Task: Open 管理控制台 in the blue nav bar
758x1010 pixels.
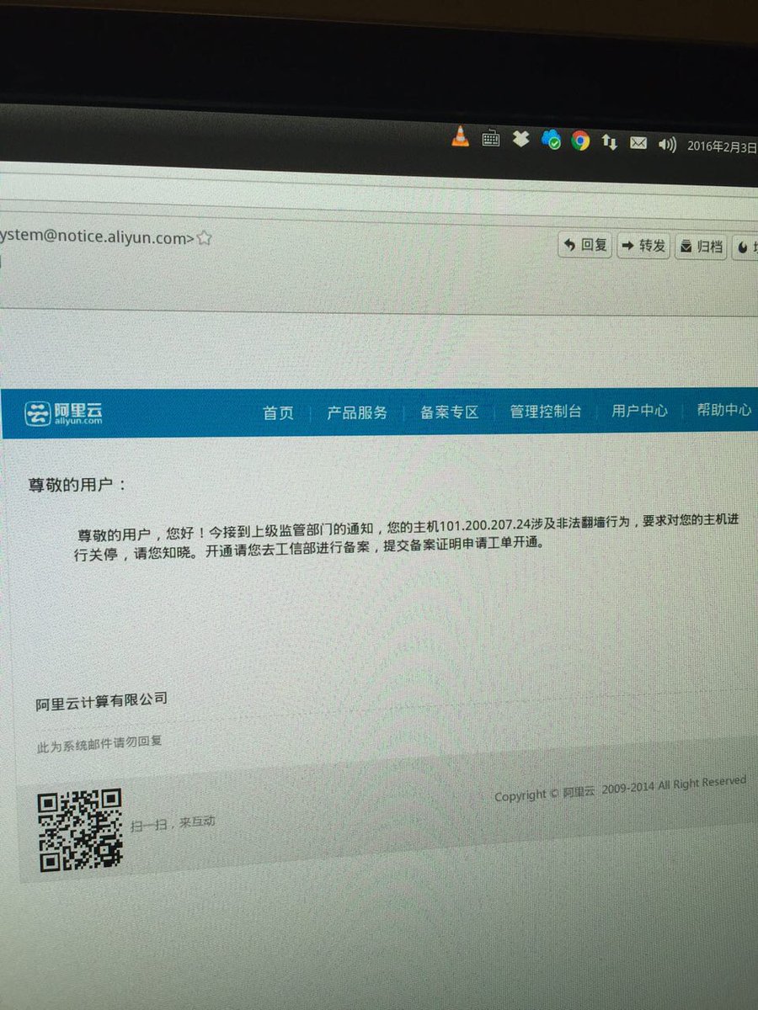Action: pos(545,412)
